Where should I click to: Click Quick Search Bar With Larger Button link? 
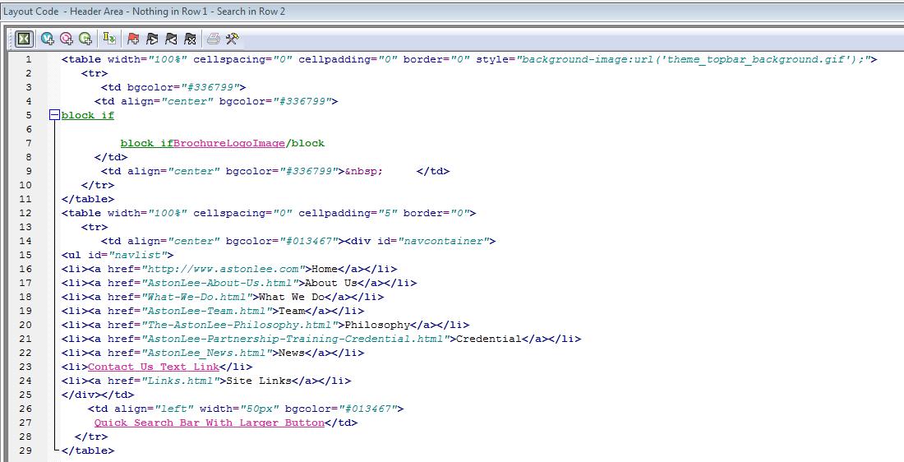click(209, 423)
